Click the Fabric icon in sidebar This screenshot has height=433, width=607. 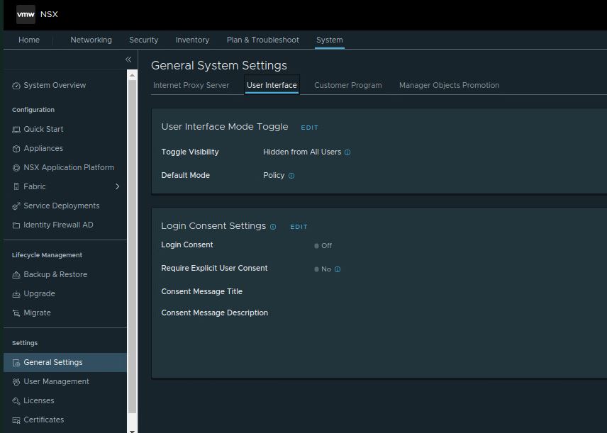pyautogui.click(x=16, y=186)
